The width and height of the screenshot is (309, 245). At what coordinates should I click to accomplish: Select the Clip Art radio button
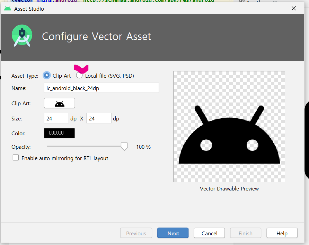(47, 75)
